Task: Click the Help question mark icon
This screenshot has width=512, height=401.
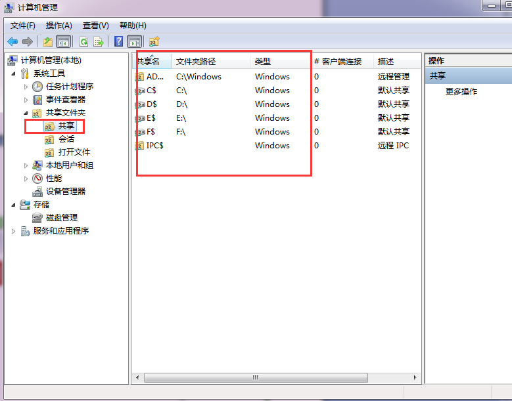Action: pos(118,42)
